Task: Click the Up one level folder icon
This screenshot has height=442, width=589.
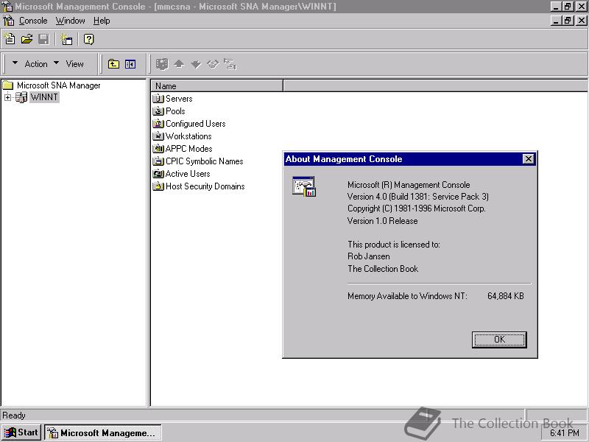Action: click(x=113, y=64)
